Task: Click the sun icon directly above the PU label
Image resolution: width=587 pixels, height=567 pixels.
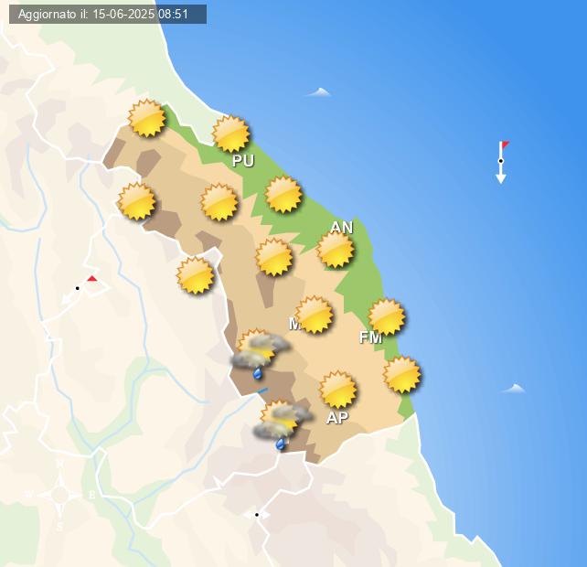Action: (230, 134)
